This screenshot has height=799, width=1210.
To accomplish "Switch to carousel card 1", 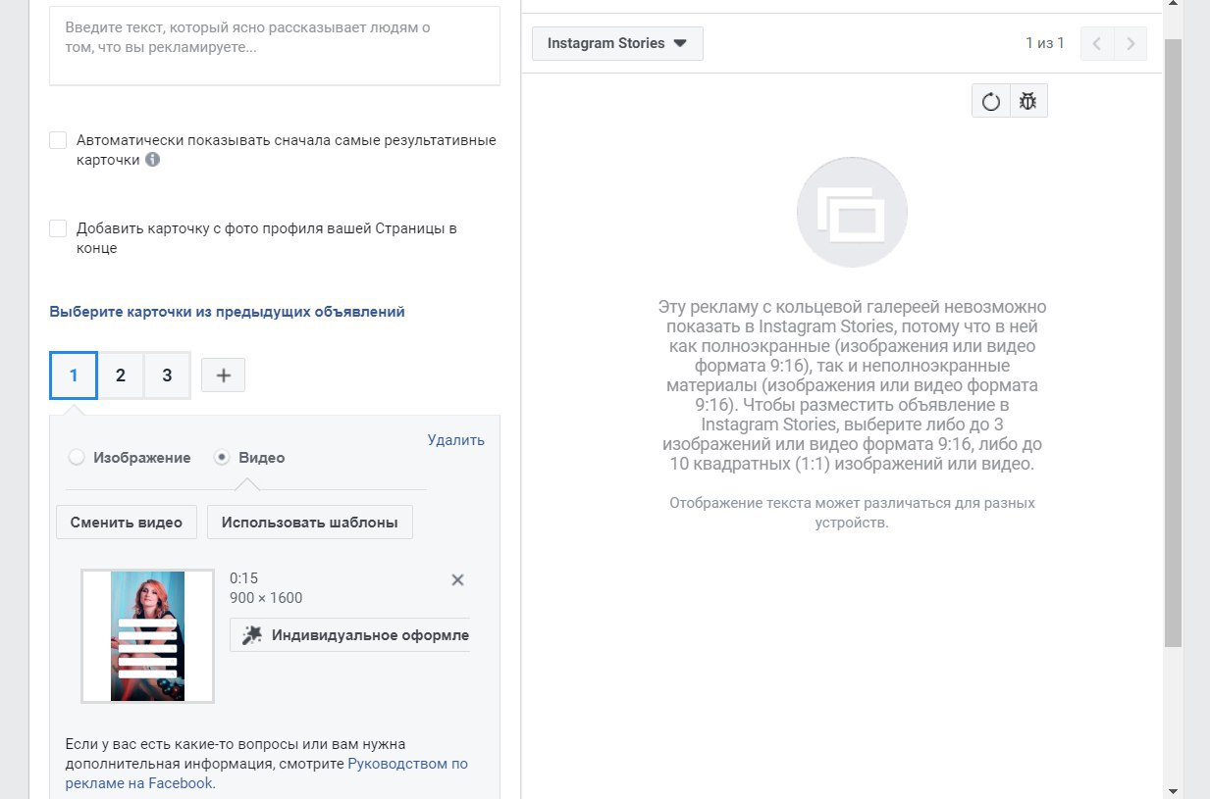I will (74, 375).
